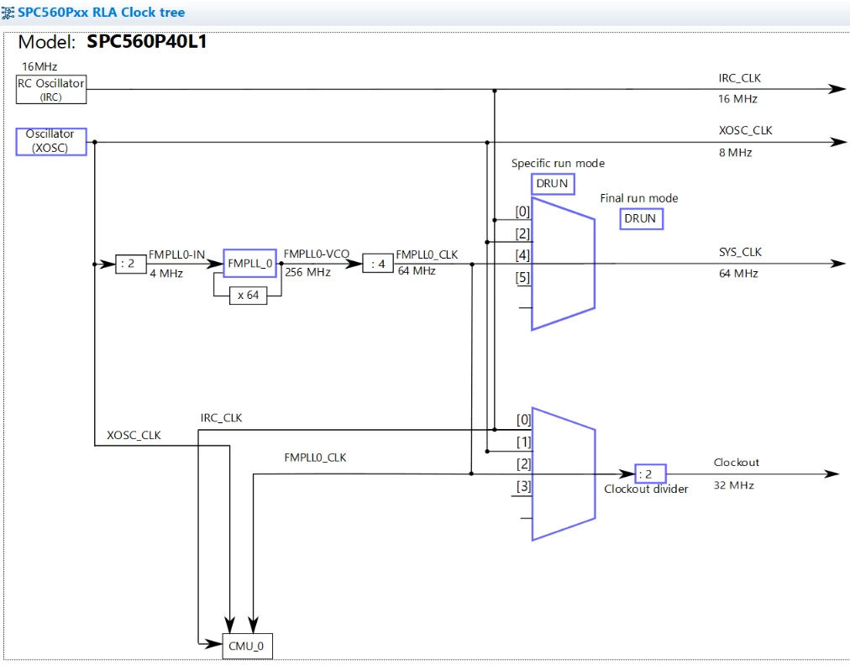Select the SPC560Pxx RLA Clock tree tab

coord(102,13)
